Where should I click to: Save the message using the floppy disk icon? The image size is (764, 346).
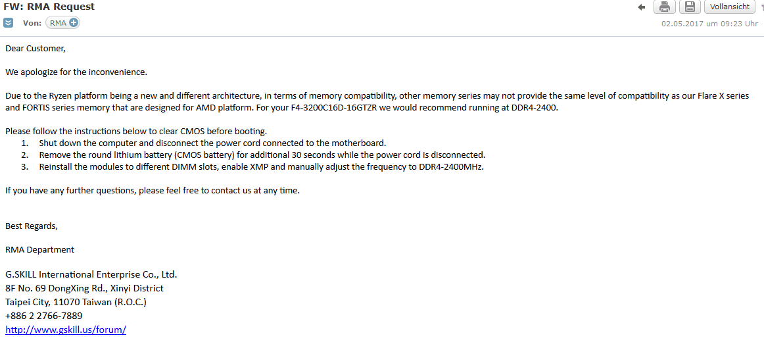(690, 7)
